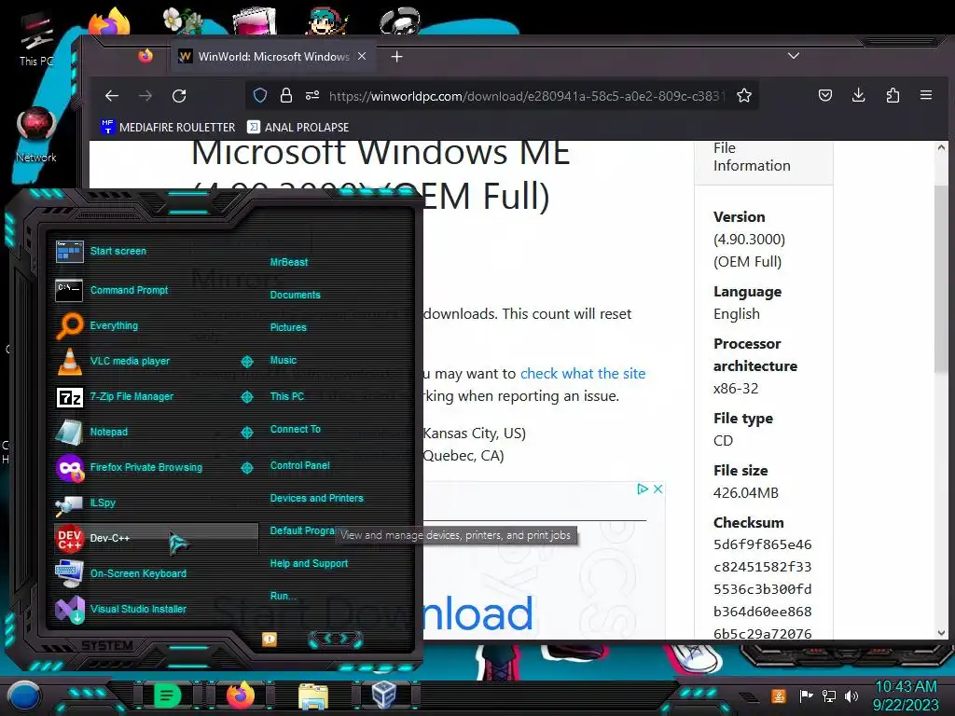Open Action Center flag tray icon
Viewport: 955px width, 716px height.
point(806,695)
